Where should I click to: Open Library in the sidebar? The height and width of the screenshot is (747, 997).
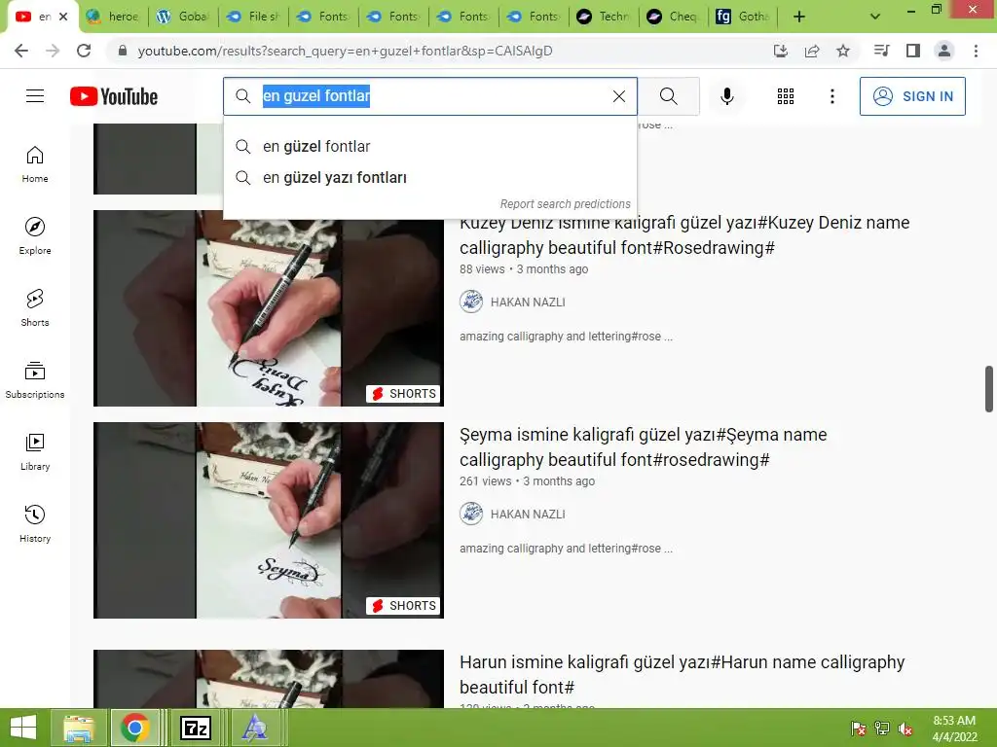point(35,451)
